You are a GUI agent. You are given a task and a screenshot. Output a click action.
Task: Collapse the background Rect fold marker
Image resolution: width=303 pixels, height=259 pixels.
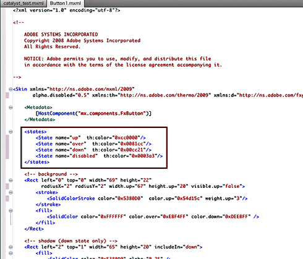[11, 180]
